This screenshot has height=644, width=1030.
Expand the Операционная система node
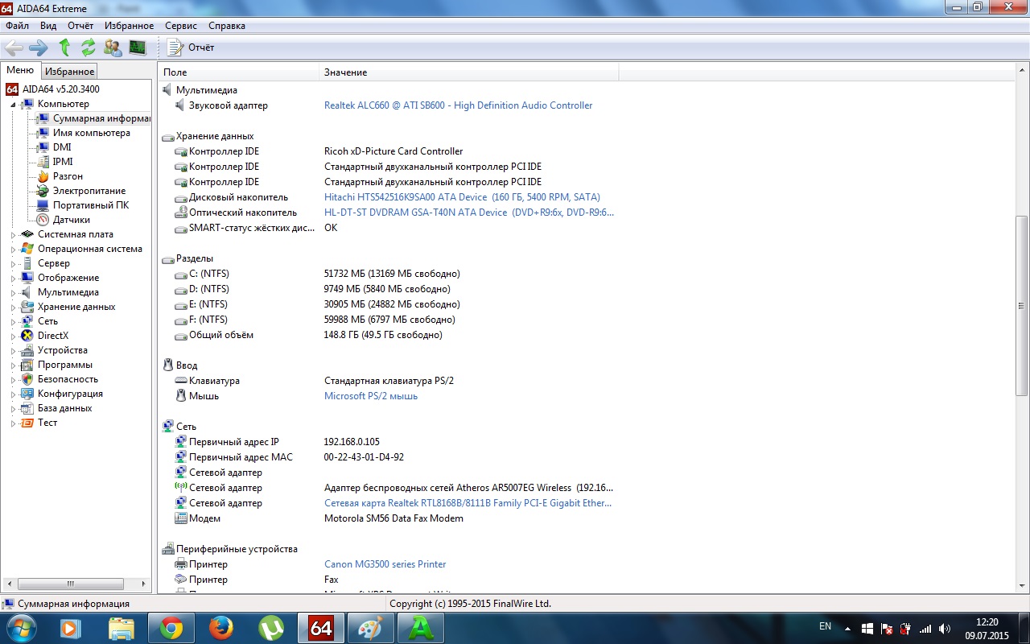point(13,249)
